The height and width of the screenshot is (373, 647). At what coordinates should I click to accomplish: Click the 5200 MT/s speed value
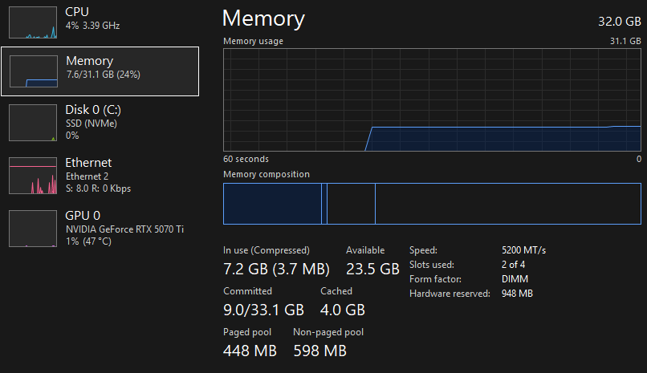[523, 250]
